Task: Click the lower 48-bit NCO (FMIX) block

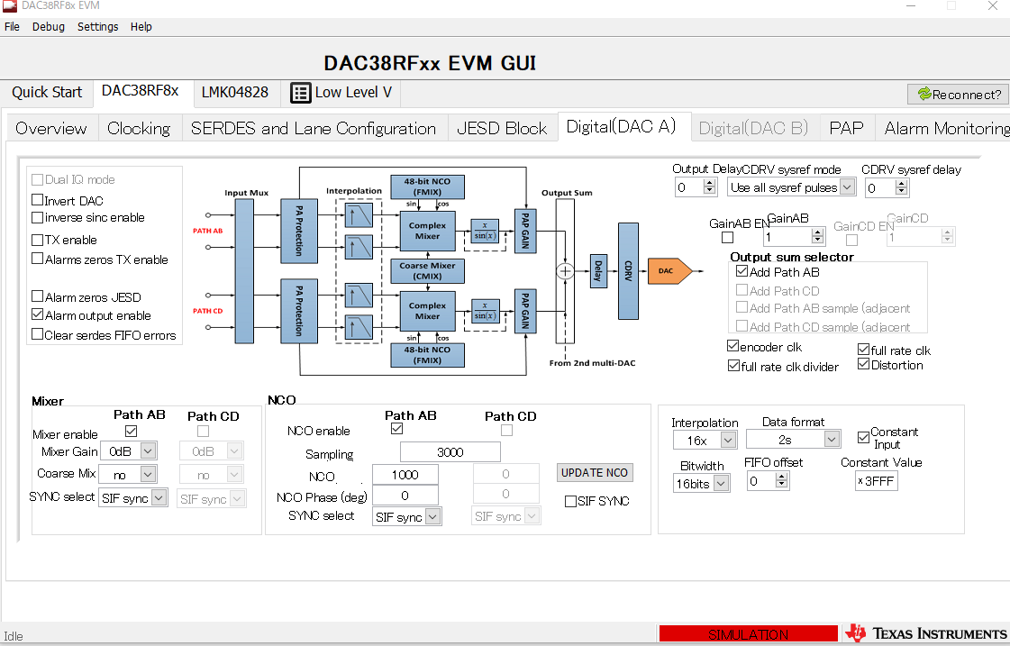Action: pyautogui.click(x=427, y=355)
